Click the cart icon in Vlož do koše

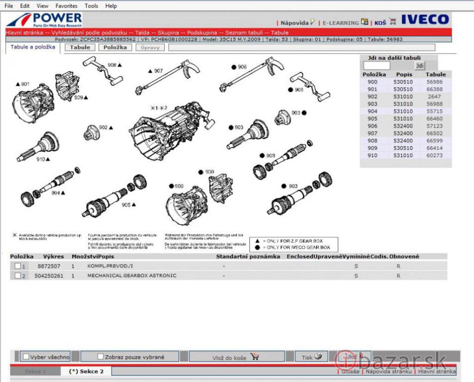[x=255, y=357]
